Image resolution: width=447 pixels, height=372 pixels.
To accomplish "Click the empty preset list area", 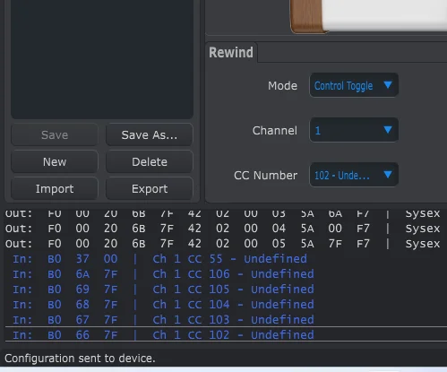I will [102, 58].
